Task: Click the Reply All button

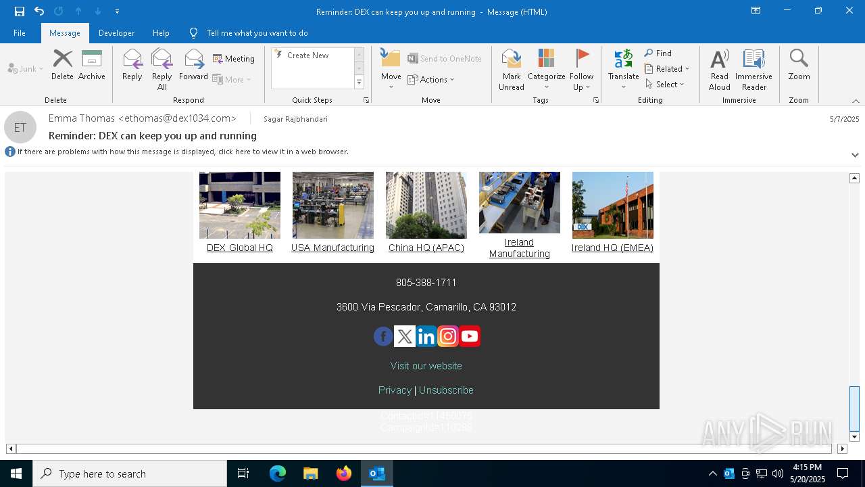Action: point(162,70)
